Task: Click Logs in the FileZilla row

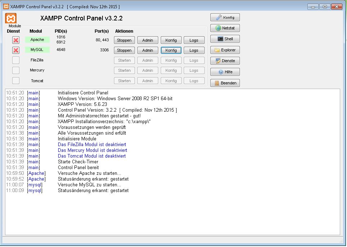Action: pyautogui.click(x=194, y=60)
